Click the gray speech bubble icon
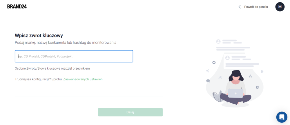This screenshot has height=125, width=290. click(208, 81)
